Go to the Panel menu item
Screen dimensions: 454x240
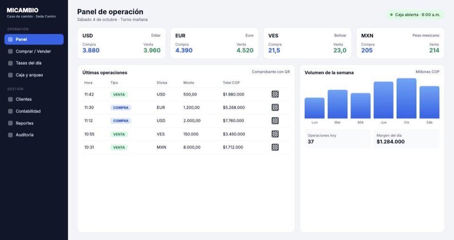pos(34,39)
